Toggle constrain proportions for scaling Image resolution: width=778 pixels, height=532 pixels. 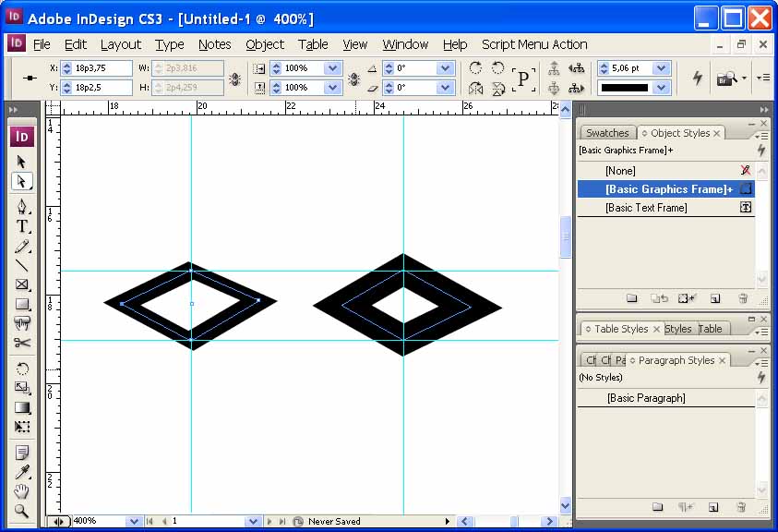coord(353,78)
